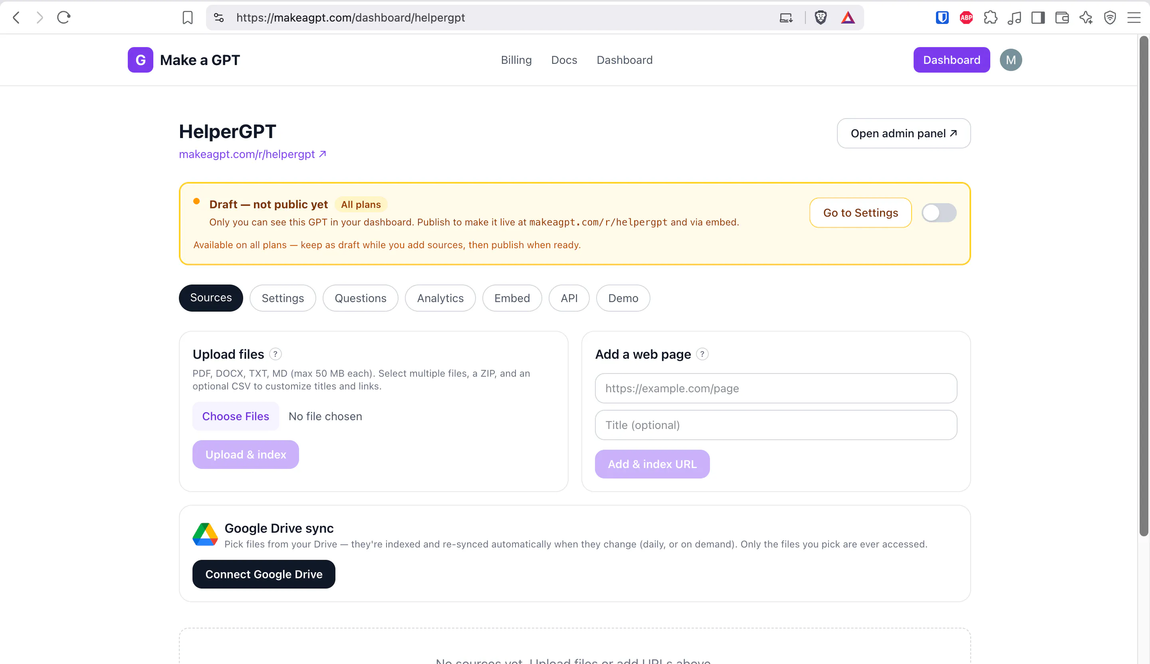This screenshot has height=664, width=1150.
Task: Go forward in browser history
Action: click(40, 18)
